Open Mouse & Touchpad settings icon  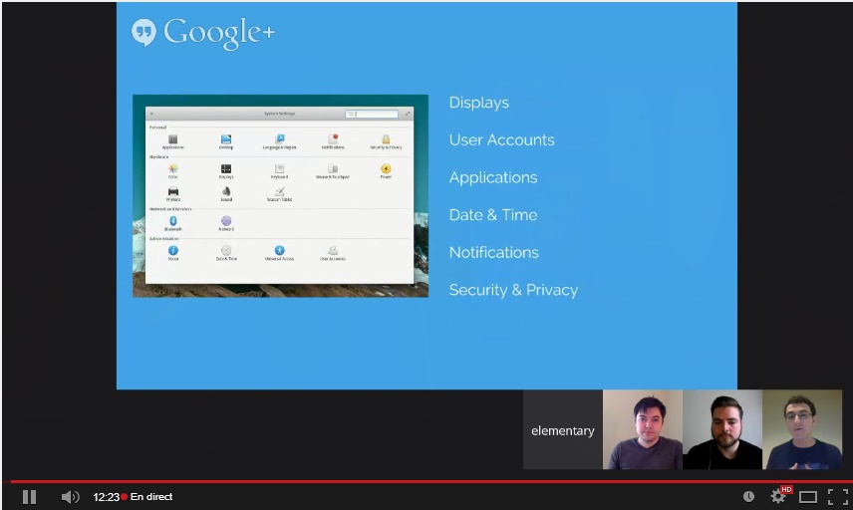point(333,171)
